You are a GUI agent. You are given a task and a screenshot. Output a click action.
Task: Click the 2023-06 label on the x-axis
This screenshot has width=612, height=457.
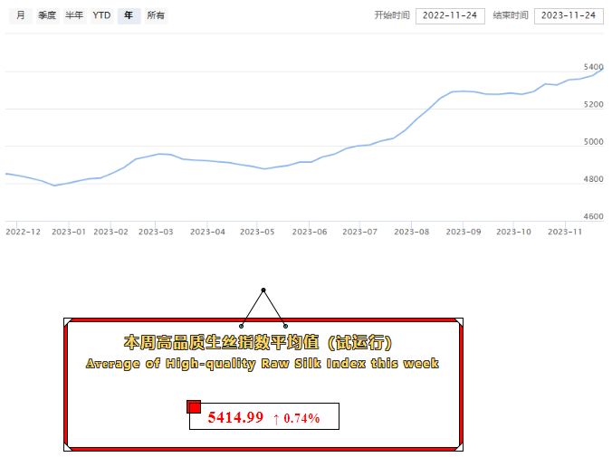309,232
